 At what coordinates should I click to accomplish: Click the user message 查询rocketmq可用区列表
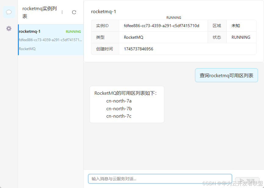pos(226,75)
